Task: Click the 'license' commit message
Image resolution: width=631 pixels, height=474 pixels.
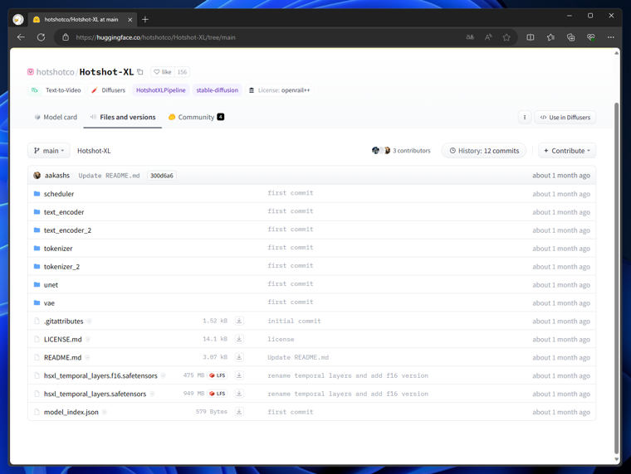Action: point(281,339)
